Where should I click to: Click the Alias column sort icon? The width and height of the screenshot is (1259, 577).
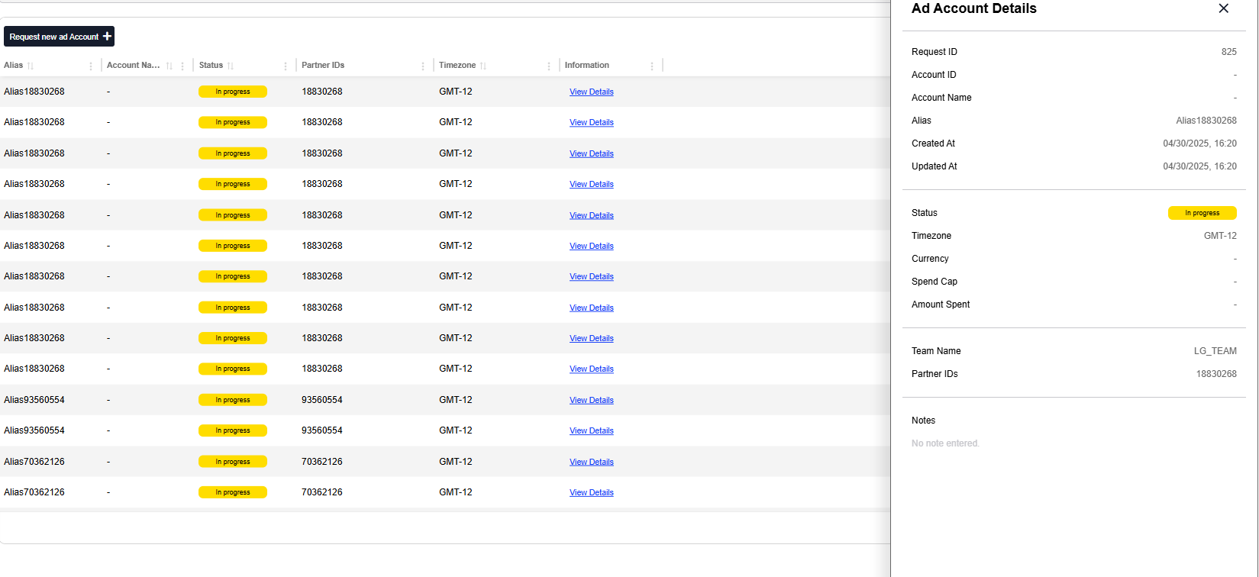click(31, 66)
